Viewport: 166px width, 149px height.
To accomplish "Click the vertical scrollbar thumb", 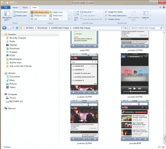I will [164, 139].
